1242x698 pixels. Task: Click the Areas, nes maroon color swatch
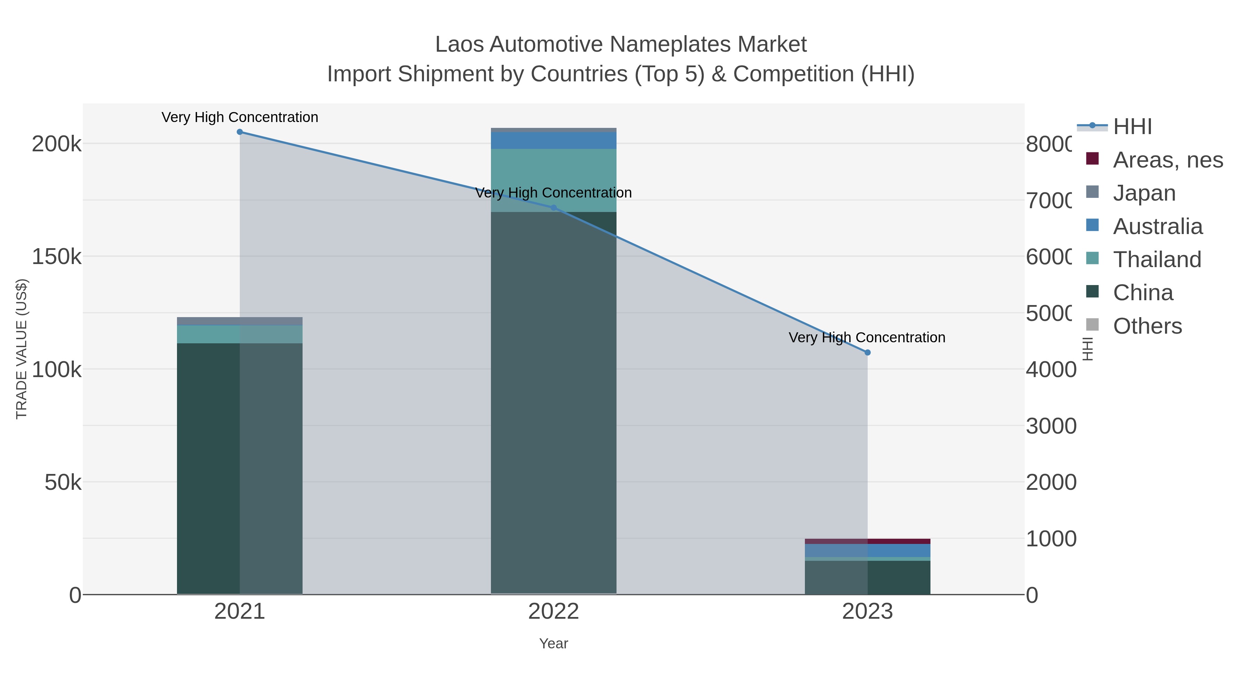coord(1092,159)
